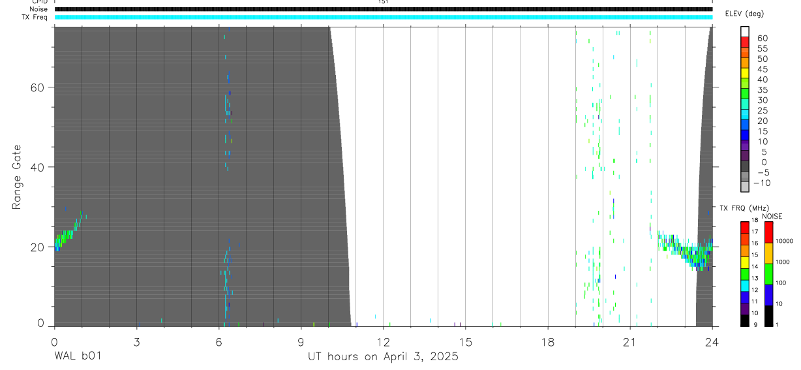Click the 12 tick on UT hours axis

383,341
